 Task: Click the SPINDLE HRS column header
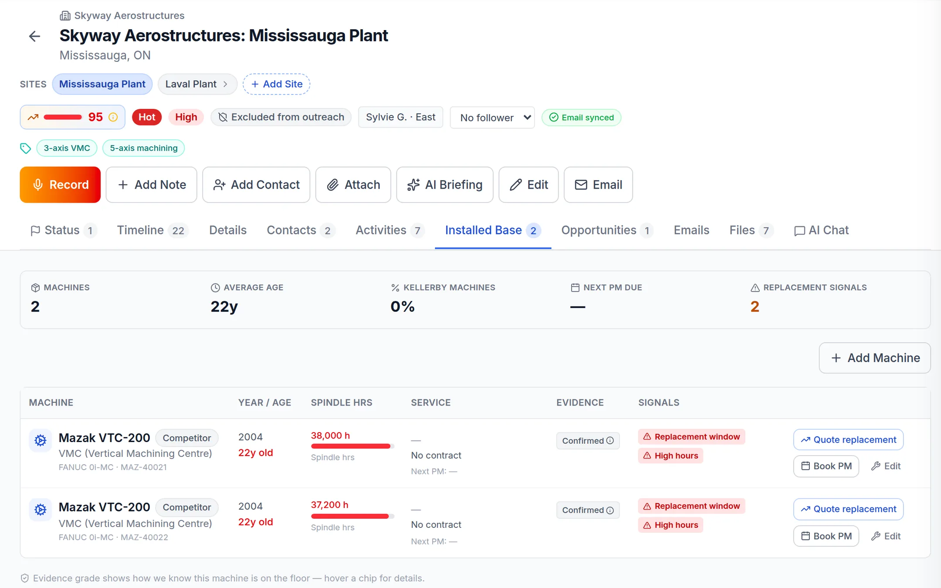(342, 403)
